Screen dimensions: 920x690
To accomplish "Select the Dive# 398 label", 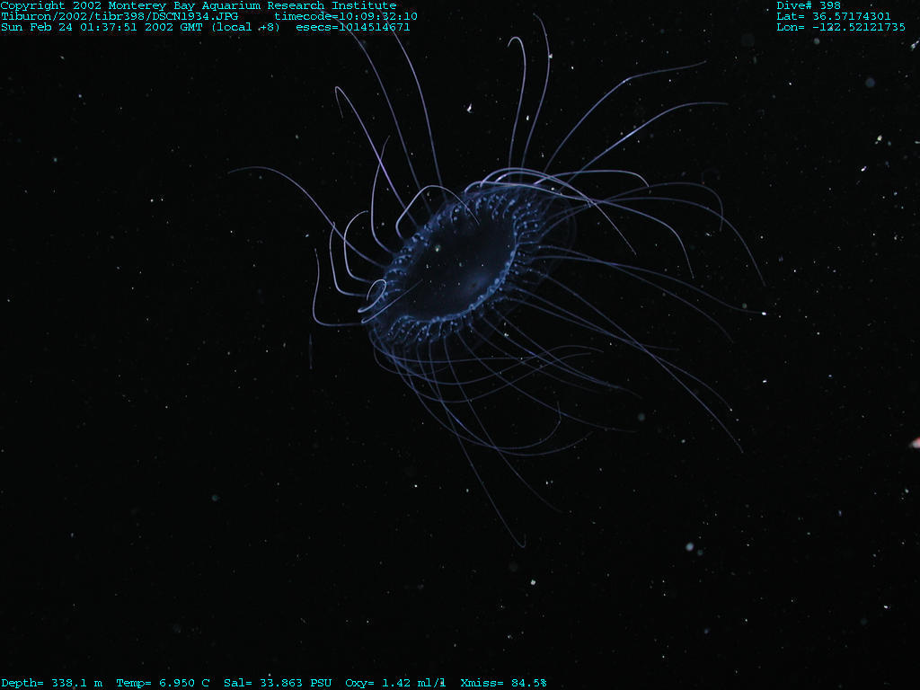I will click(x=809, y=5).
